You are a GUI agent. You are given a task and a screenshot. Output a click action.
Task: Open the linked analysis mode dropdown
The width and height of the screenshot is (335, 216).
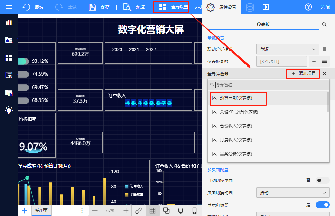tap(288, 49)
